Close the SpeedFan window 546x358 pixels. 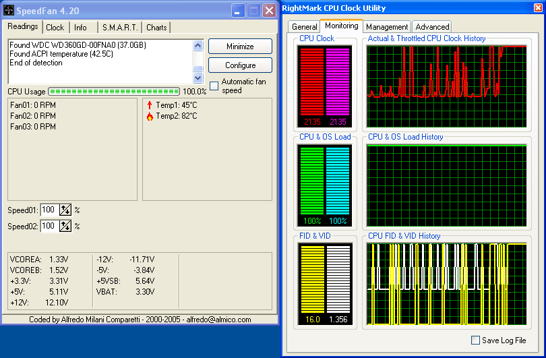click(269, 10)
